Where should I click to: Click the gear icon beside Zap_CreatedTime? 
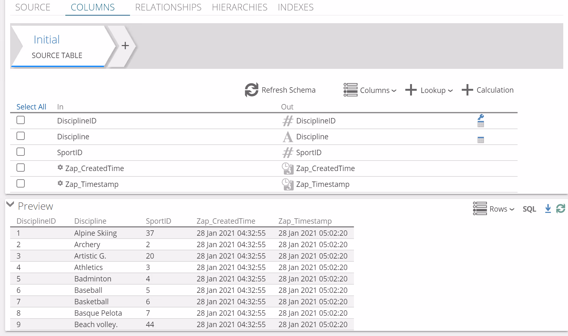click(x=60, y=168)
